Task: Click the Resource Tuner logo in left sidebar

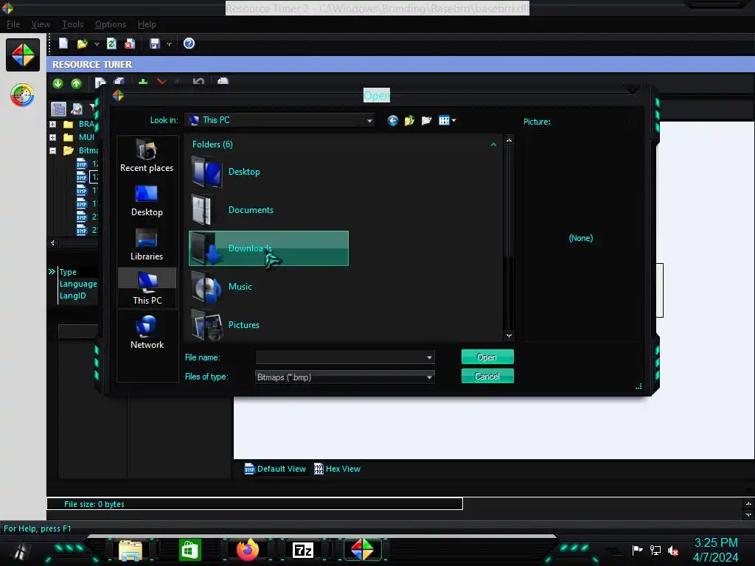Action: click(x=23, y=55)
